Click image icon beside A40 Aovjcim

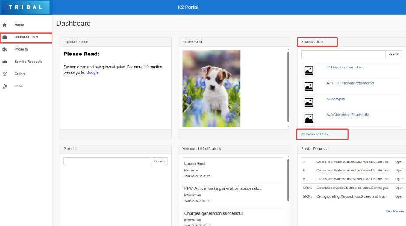click(x=309, y=103)
